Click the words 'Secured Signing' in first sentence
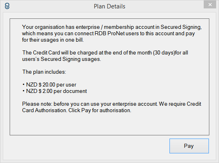 pyautogui.click(x=181, y=27)
